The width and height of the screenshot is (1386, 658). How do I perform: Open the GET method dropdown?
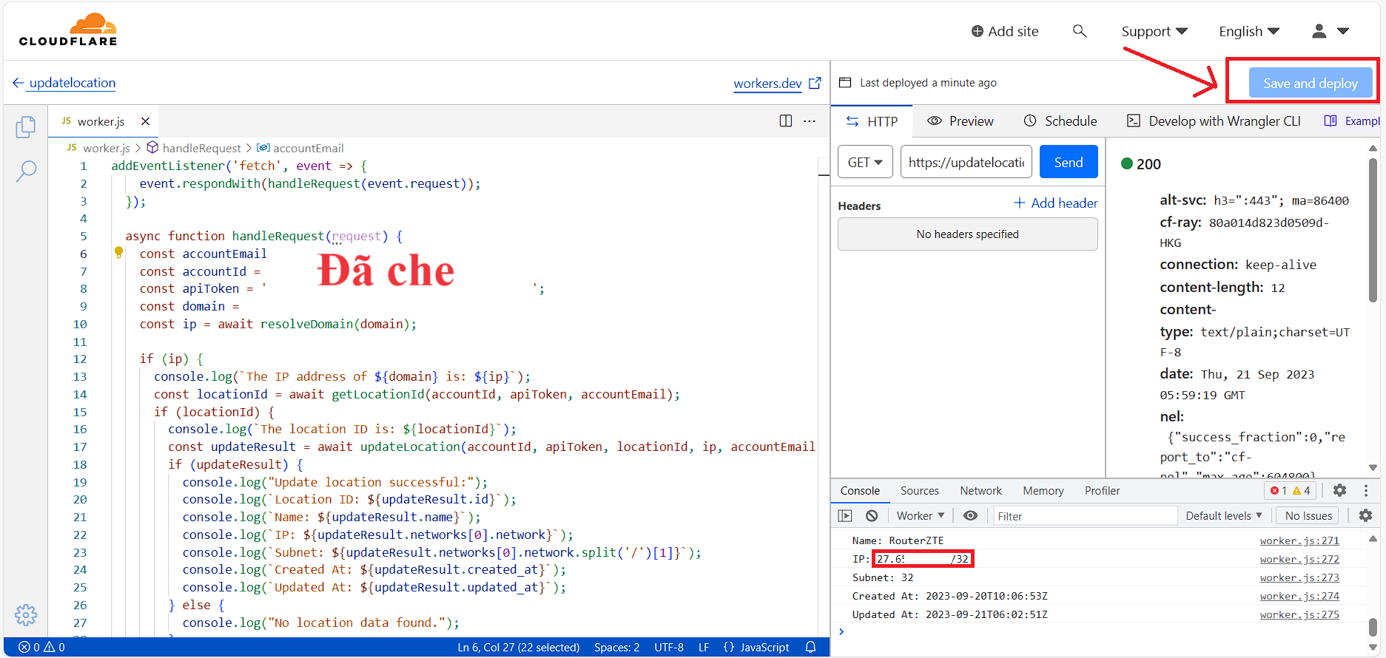point(865,162)
